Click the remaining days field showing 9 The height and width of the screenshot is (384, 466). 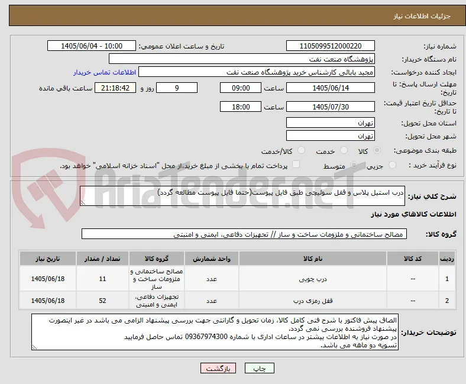coord(177,88)
